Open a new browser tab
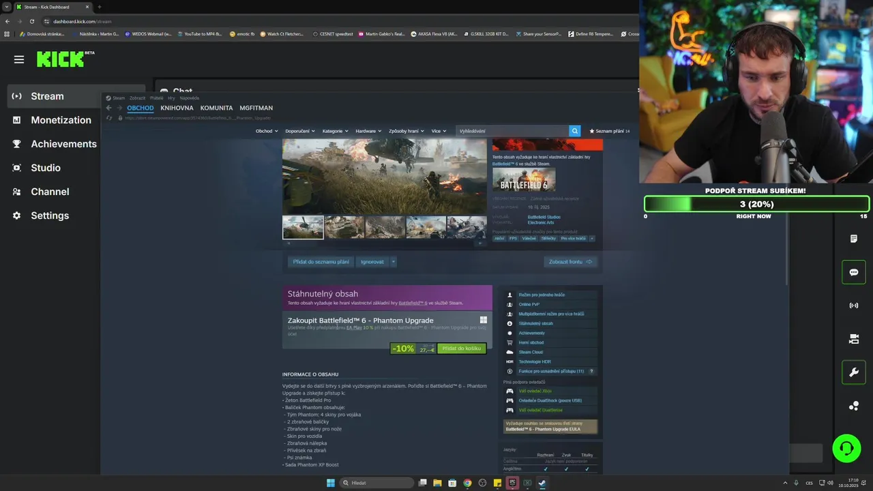Viewport: 873px width, 491px height. coord(99,7)
